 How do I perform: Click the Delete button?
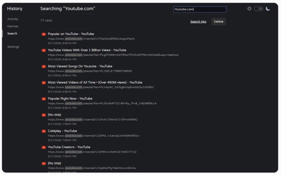219,21
